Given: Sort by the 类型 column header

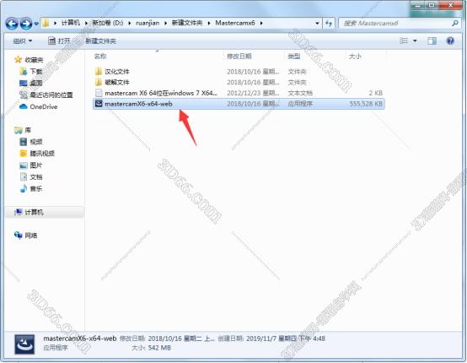Looking at the screenshot, I should [x=294, y=56].
